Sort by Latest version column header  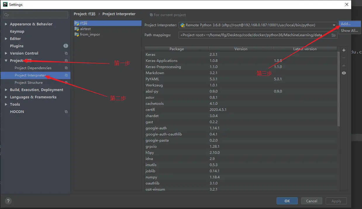click(305, 49)
